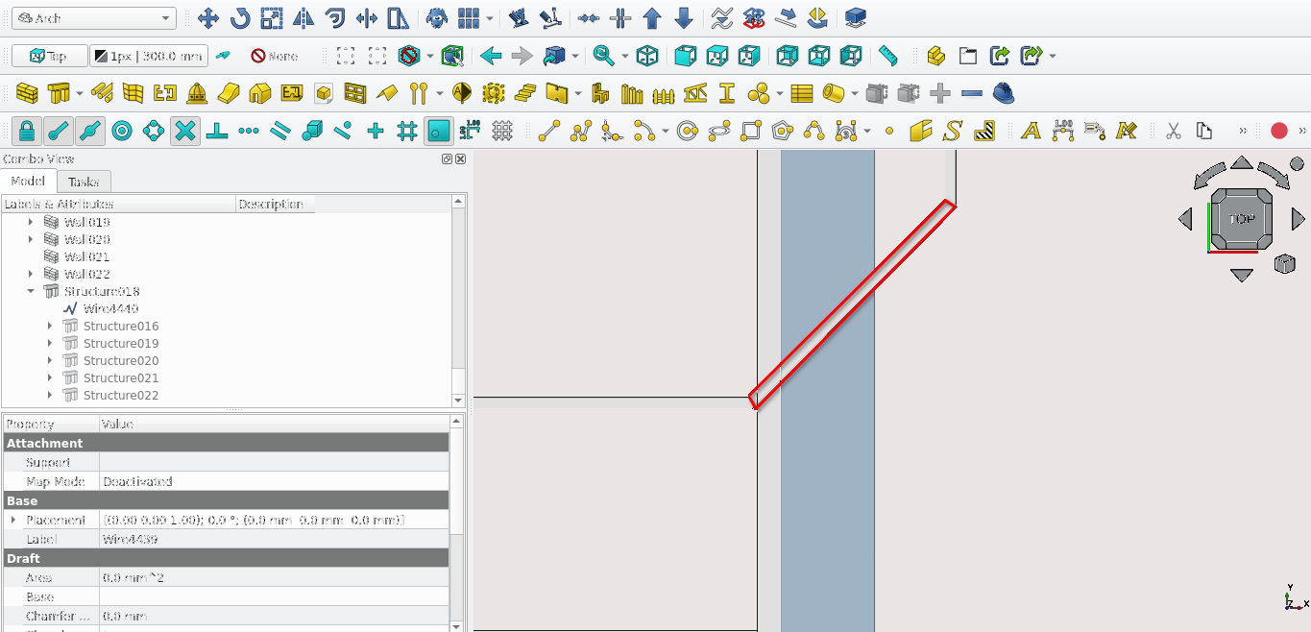Switch to the Model tab
1311x632 pixels.
coord(28,182)
